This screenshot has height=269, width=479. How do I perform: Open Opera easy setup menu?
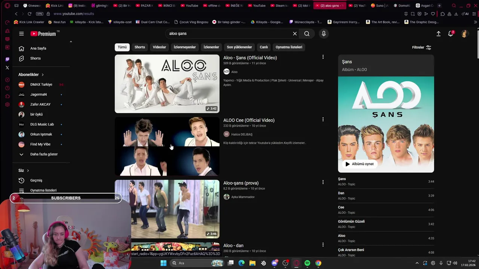pos(474,14)
